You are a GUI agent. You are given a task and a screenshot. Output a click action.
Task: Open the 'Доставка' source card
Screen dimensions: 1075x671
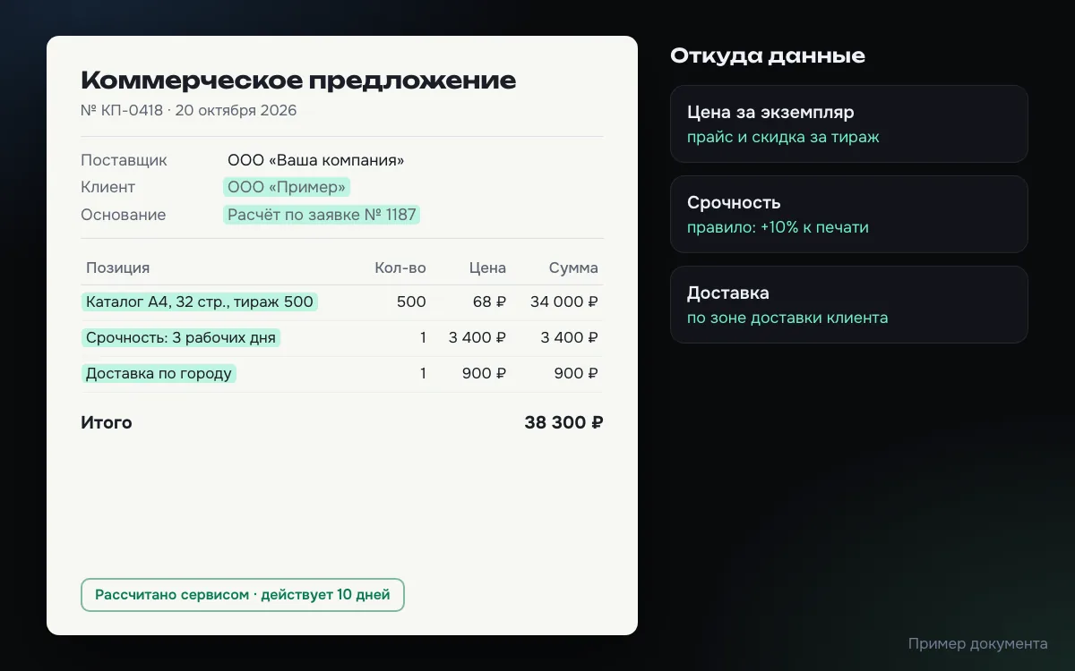(849, 304)
